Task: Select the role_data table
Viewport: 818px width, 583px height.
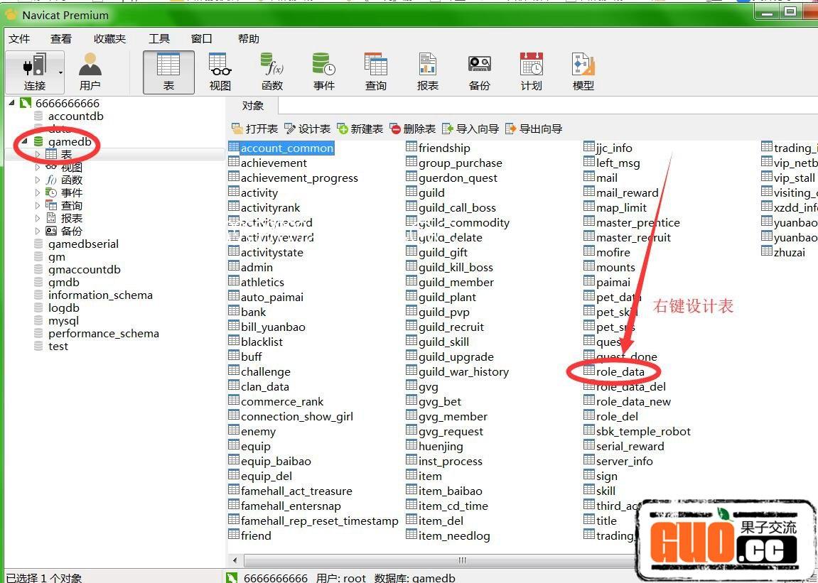Action: tap(620, 371)
